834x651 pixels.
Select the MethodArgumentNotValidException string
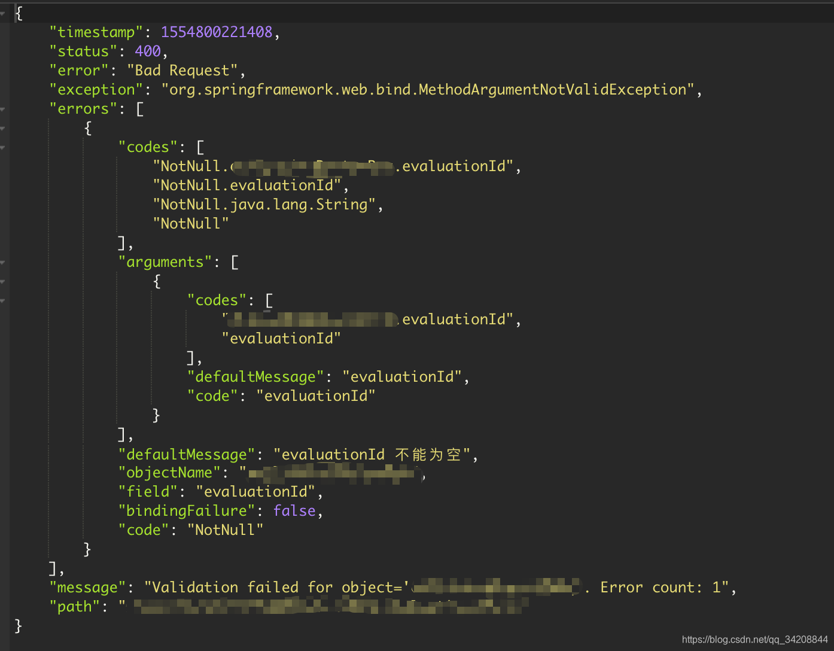click(428, 90)
